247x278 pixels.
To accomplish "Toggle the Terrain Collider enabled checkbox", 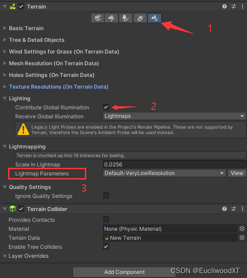I will pyautogui.click(x=21, y=209).
